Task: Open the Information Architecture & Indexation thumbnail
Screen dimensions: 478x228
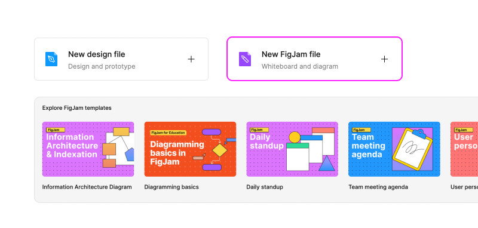Action: point(88,149)
